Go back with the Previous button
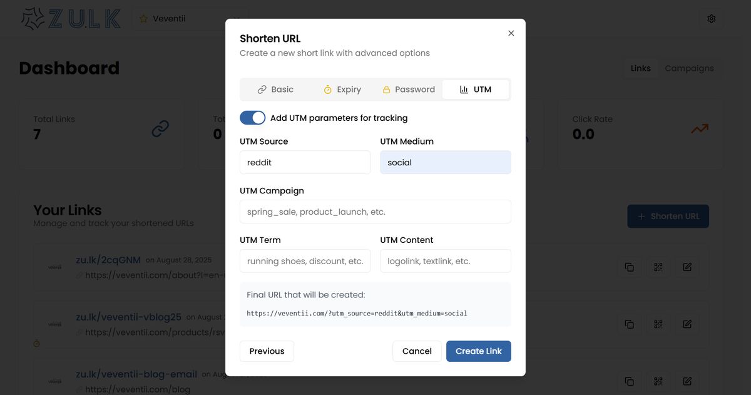The height and width of the screenshot is (395, 751). 267,351
